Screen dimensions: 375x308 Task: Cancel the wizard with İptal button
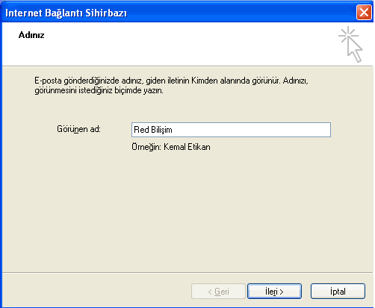338,291
